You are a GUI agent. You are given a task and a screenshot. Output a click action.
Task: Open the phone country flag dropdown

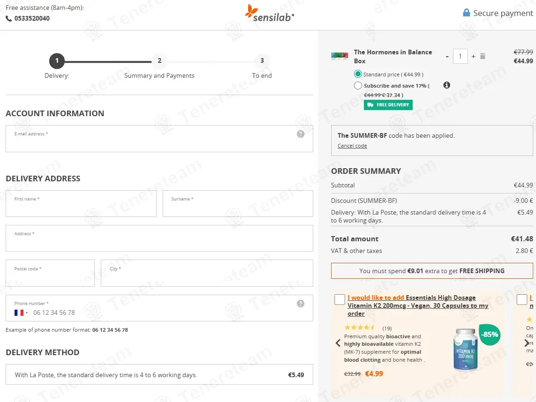click(x=21, y=313)
